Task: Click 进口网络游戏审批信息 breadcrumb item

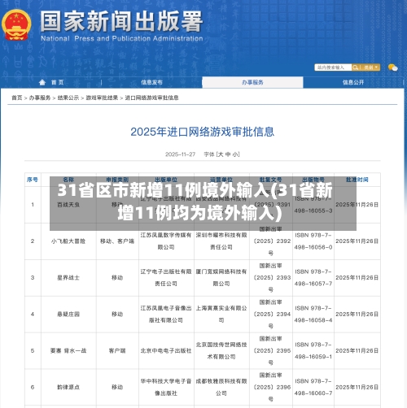Action: 151,98
